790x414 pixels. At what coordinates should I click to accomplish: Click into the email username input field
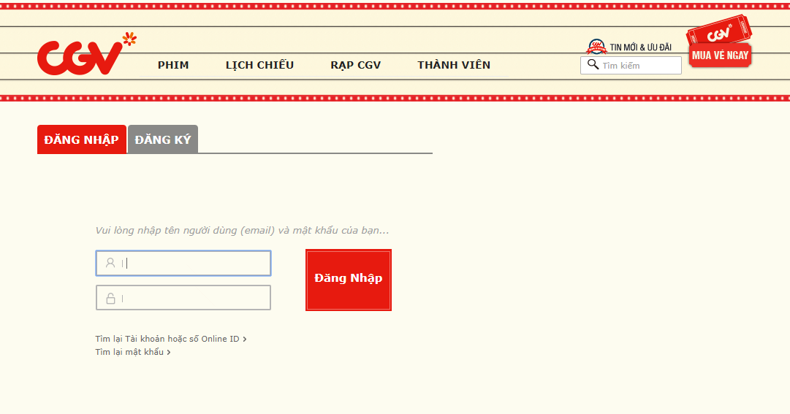pyautogui.click(x=194, y=263)
